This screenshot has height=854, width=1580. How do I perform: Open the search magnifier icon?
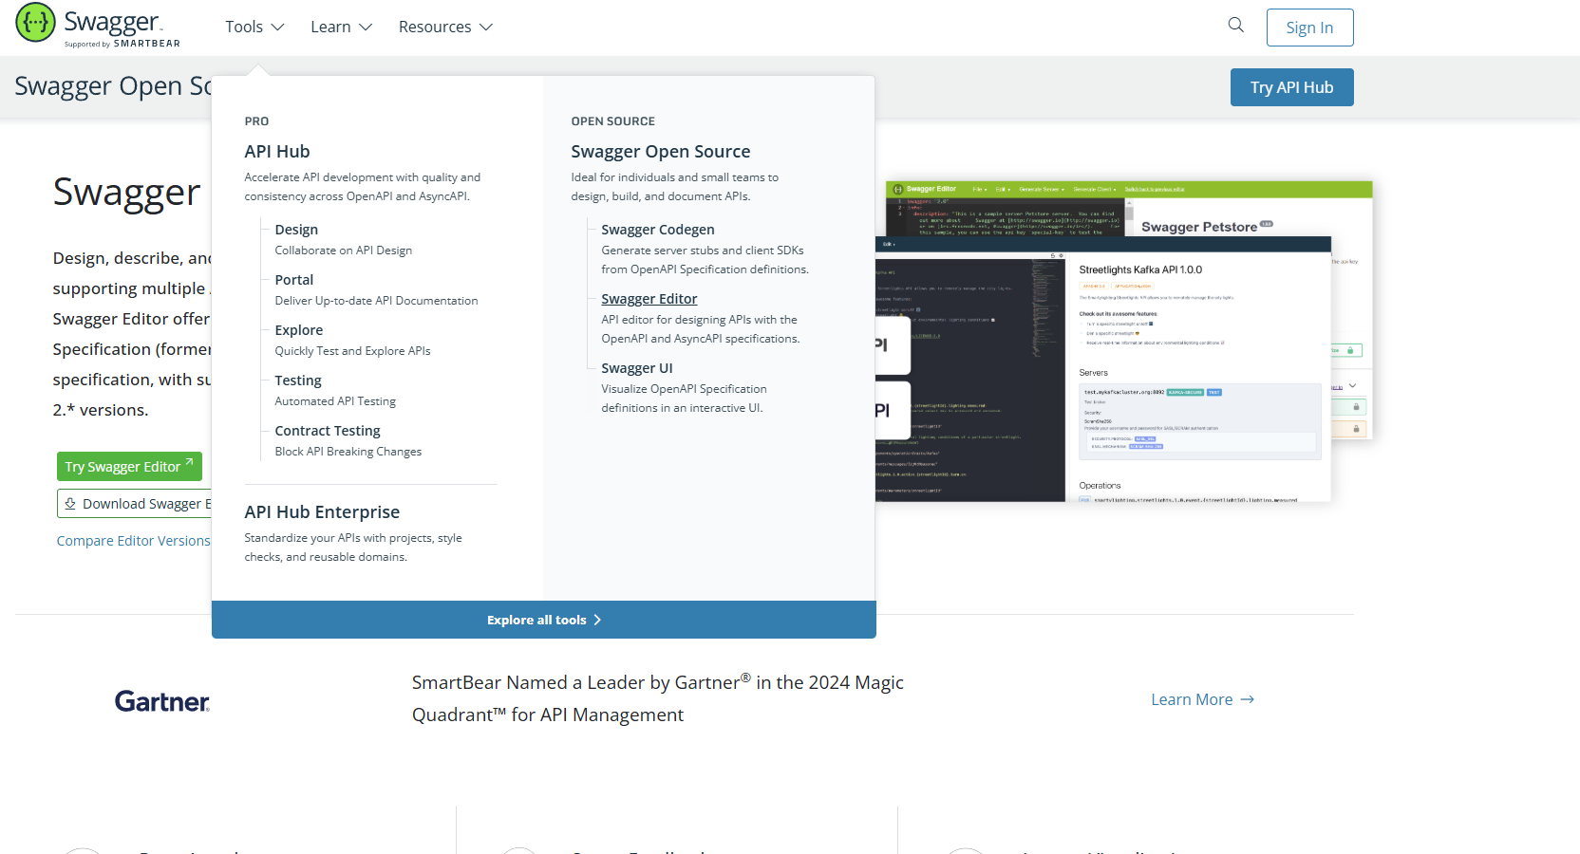point(1235,25)
